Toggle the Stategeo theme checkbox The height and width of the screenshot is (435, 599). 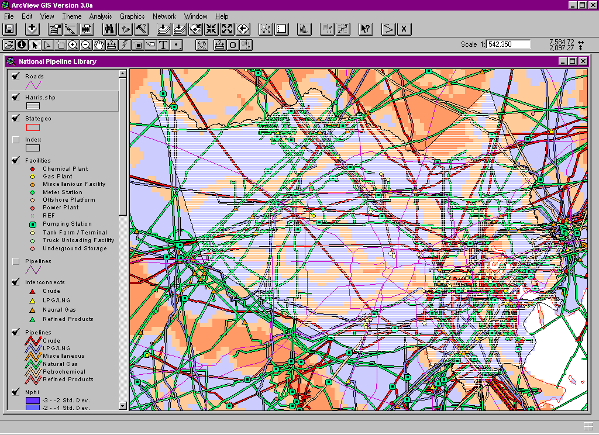coord(16,118)
